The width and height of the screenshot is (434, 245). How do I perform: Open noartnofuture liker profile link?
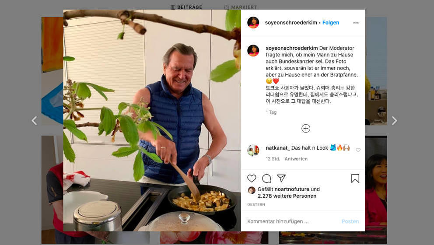[292, 189]
